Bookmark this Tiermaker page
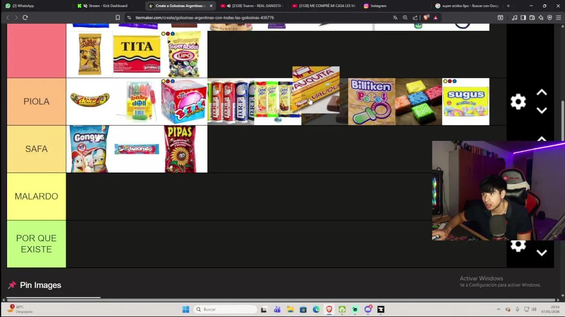 [117, 18]
